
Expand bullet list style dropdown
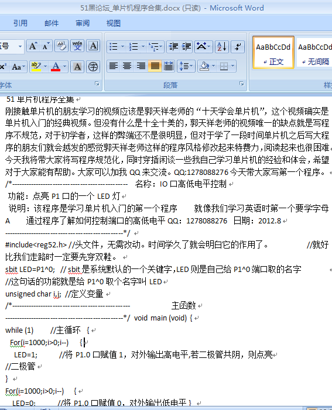point(123,47)
